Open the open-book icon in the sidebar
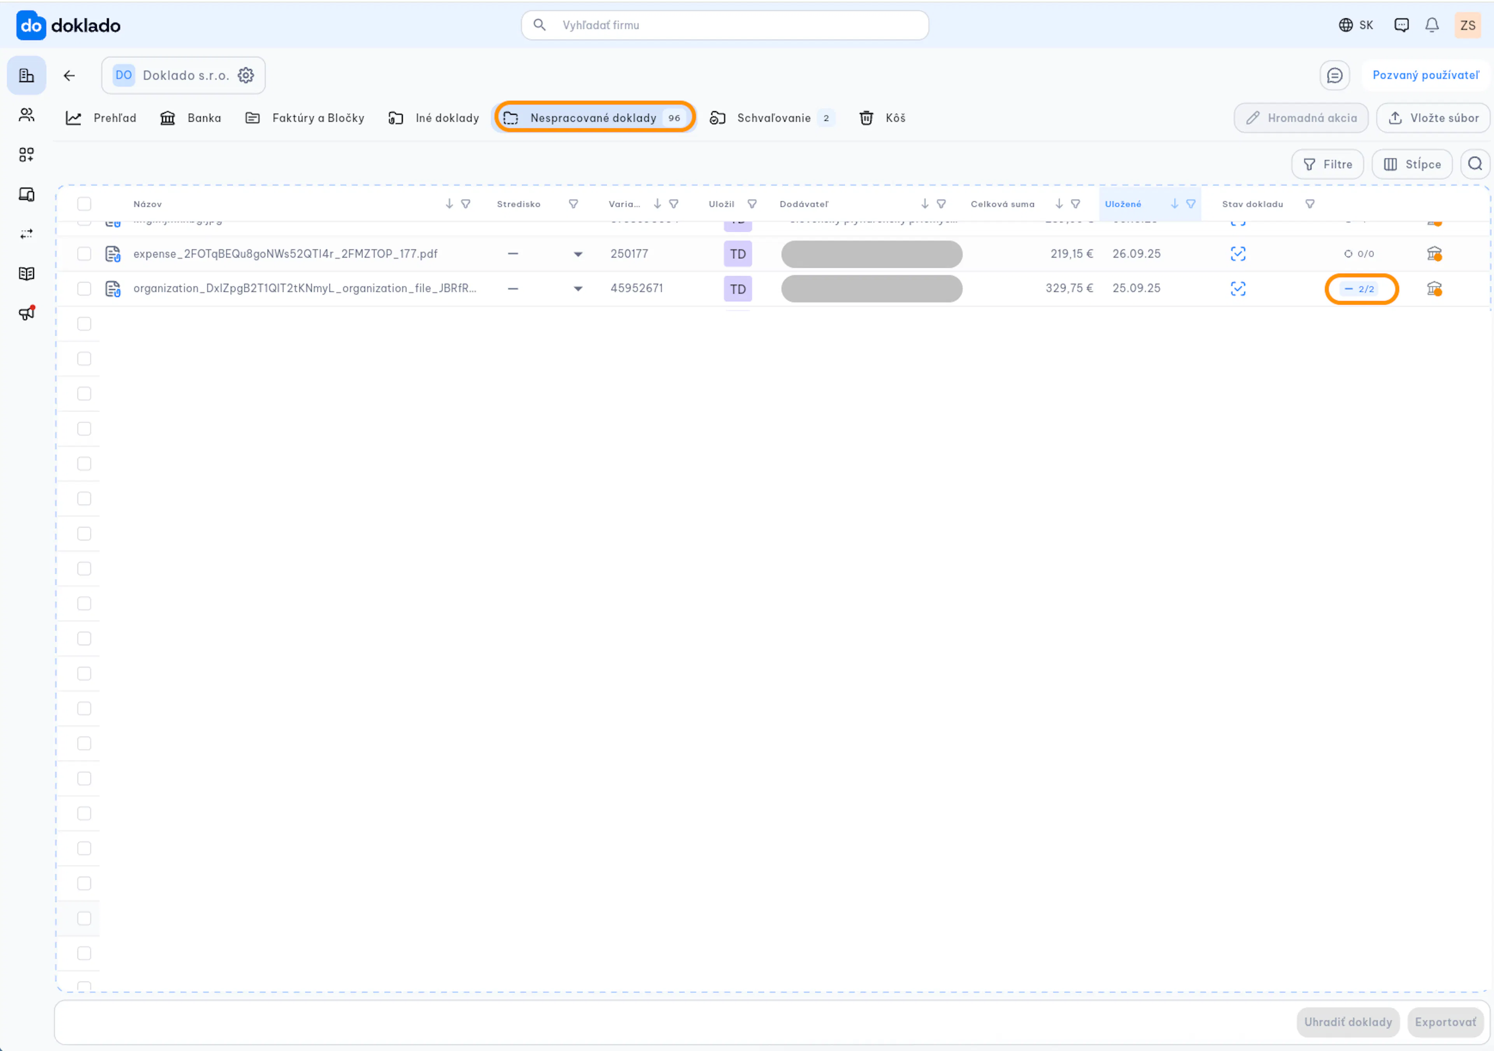Viewport: 1494px width, 1051px height. 27,274
